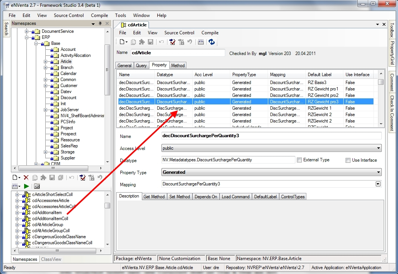Sort by the Default Label column header
Image resolution: width=398 pixels, height=274 pixels.
pos(324,75)
